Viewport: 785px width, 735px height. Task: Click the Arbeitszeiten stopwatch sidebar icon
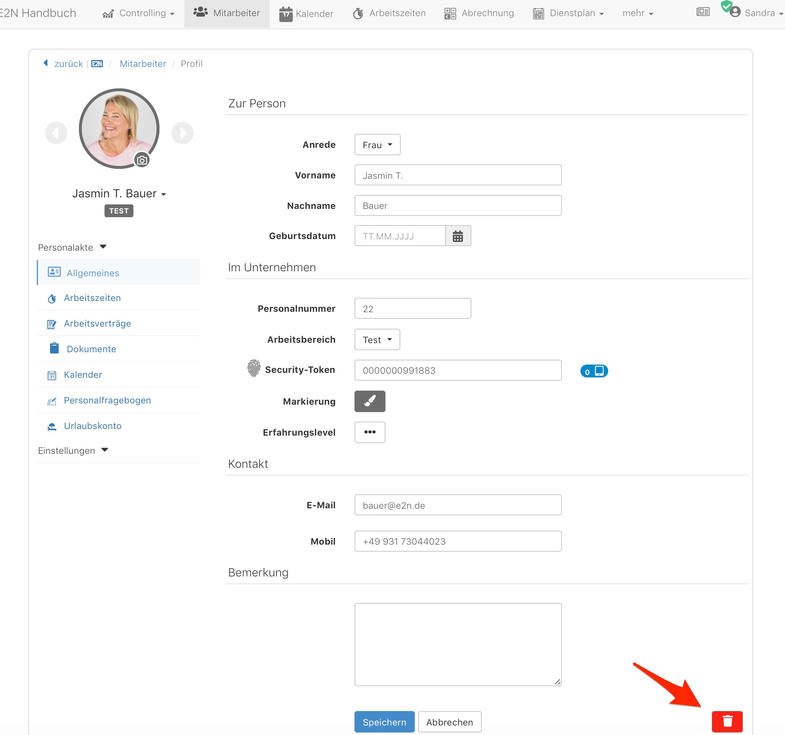point(52,298)
